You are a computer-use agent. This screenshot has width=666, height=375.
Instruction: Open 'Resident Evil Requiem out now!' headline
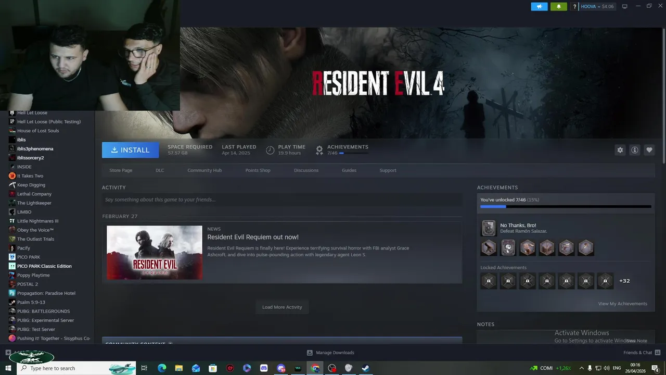[x=253, y=237]
